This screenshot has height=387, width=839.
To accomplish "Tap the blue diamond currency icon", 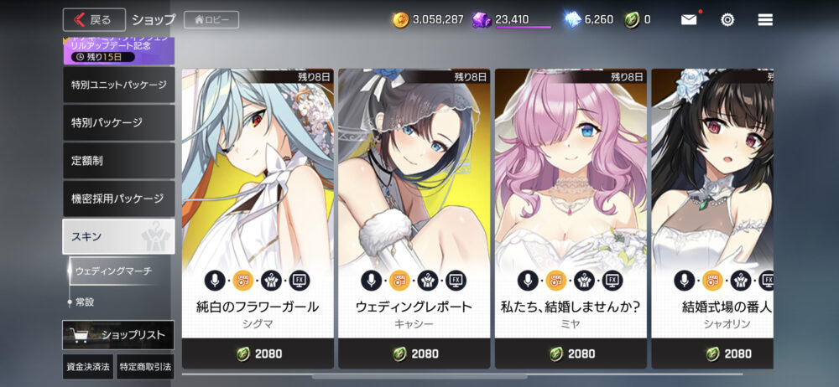I will coord(573,20).
